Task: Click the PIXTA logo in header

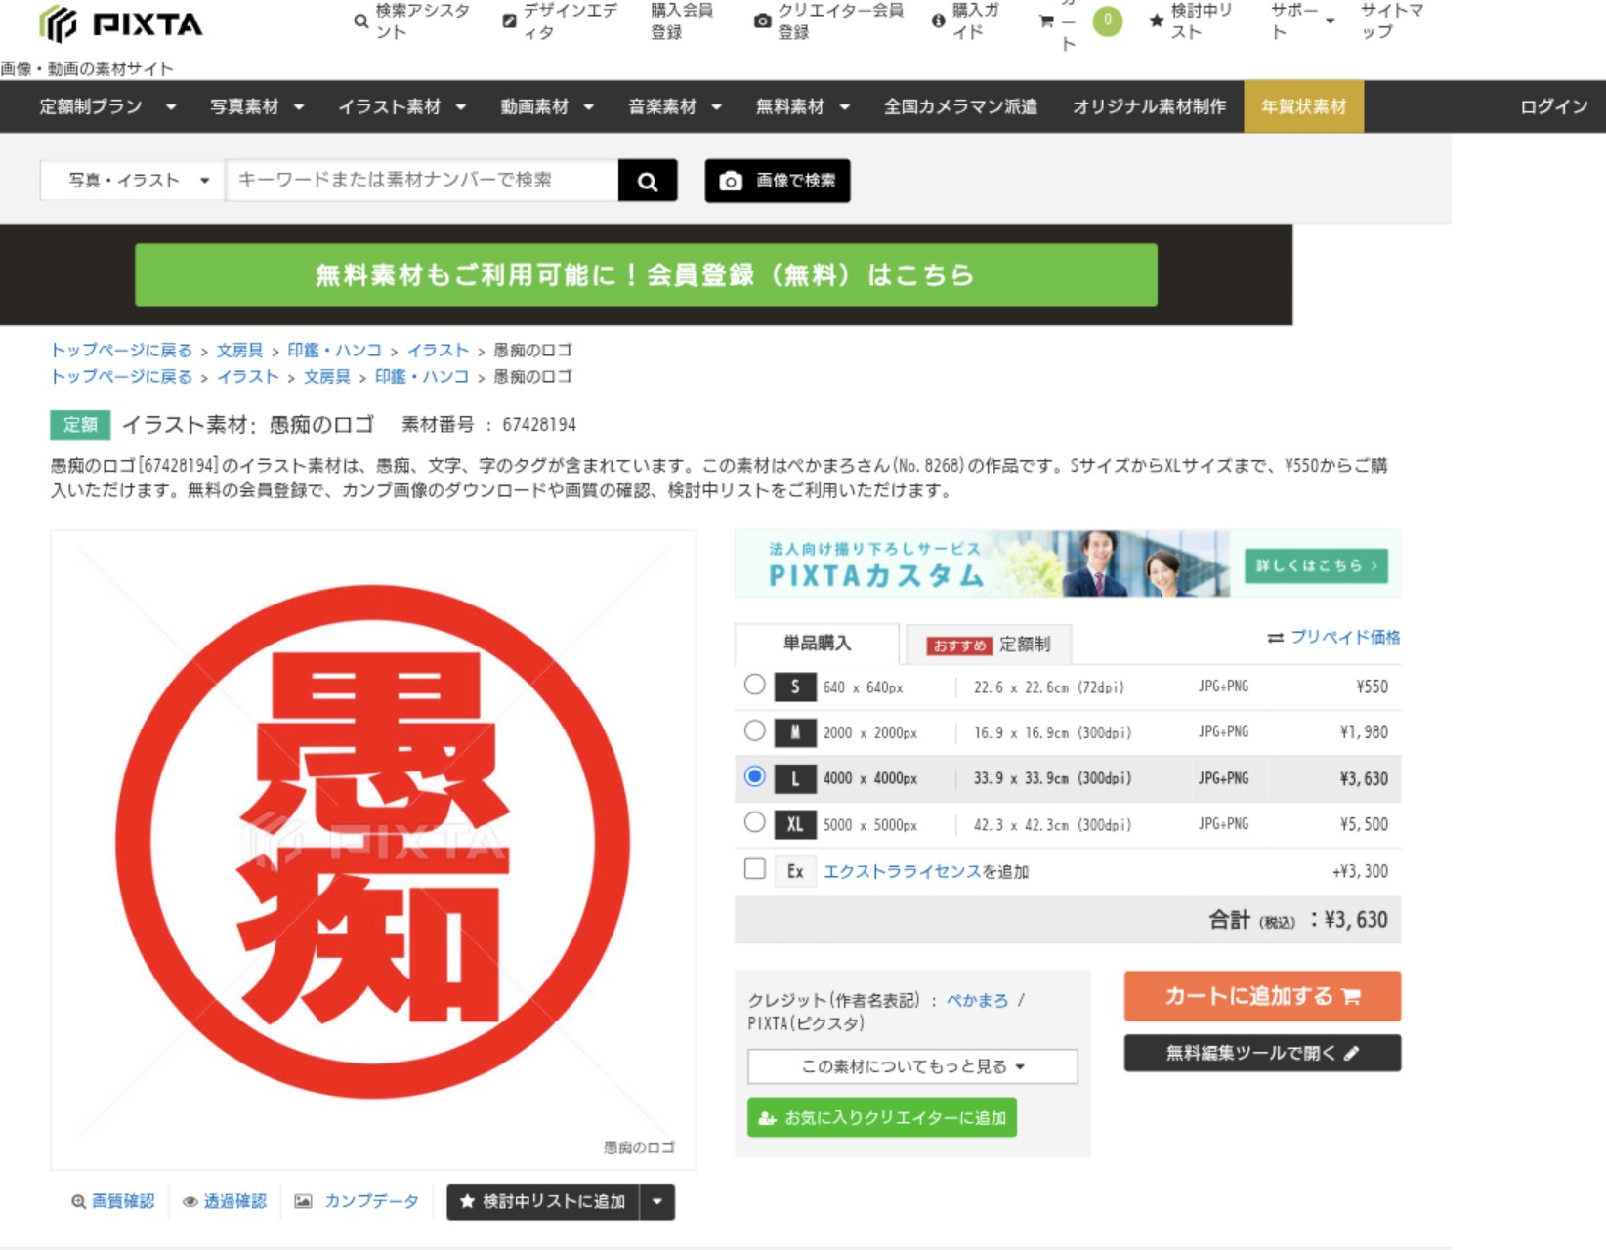Action: click(121, 23)
